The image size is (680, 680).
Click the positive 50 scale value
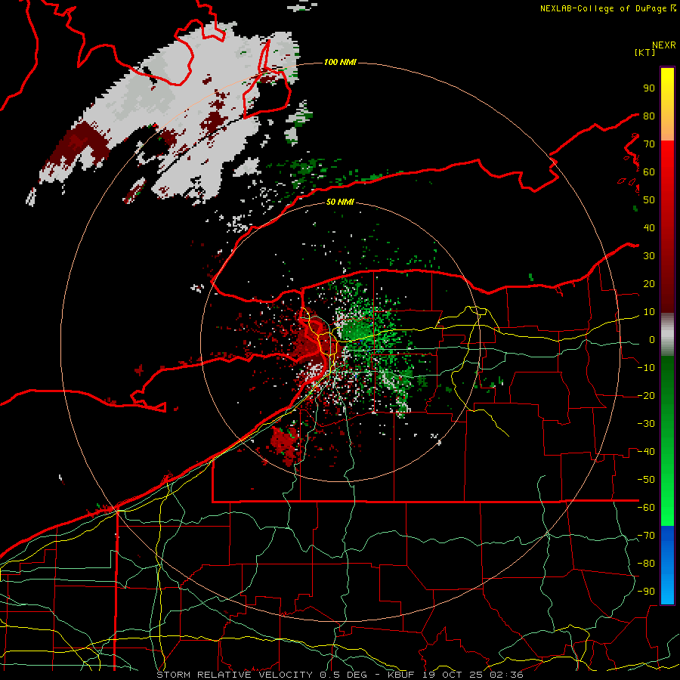point(649,200)
